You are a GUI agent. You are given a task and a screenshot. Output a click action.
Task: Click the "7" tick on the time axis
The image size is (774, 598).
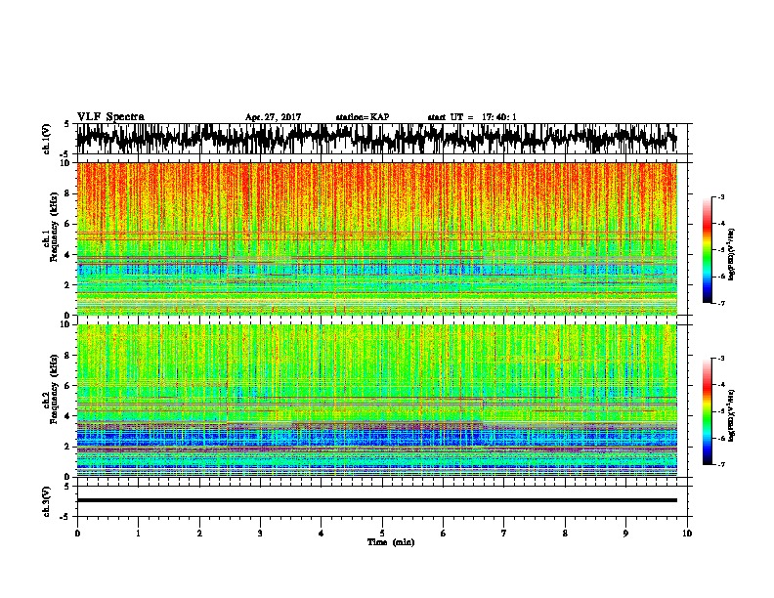[x=504, y=534]
